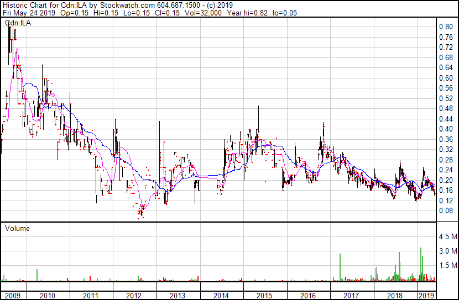Click the Historic Chart title text

(28, 4)
